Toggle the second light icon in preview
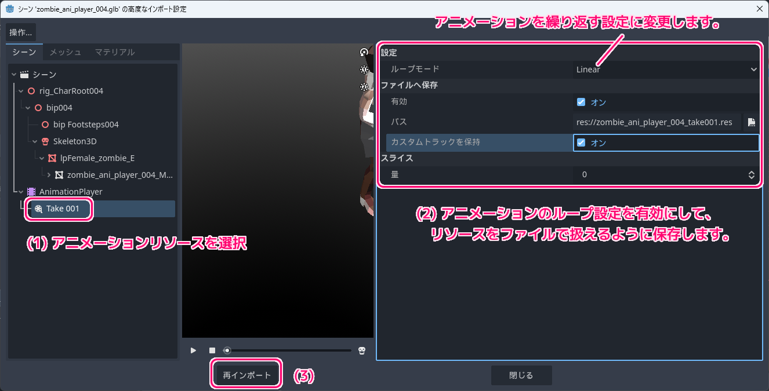 coord(364,87)
